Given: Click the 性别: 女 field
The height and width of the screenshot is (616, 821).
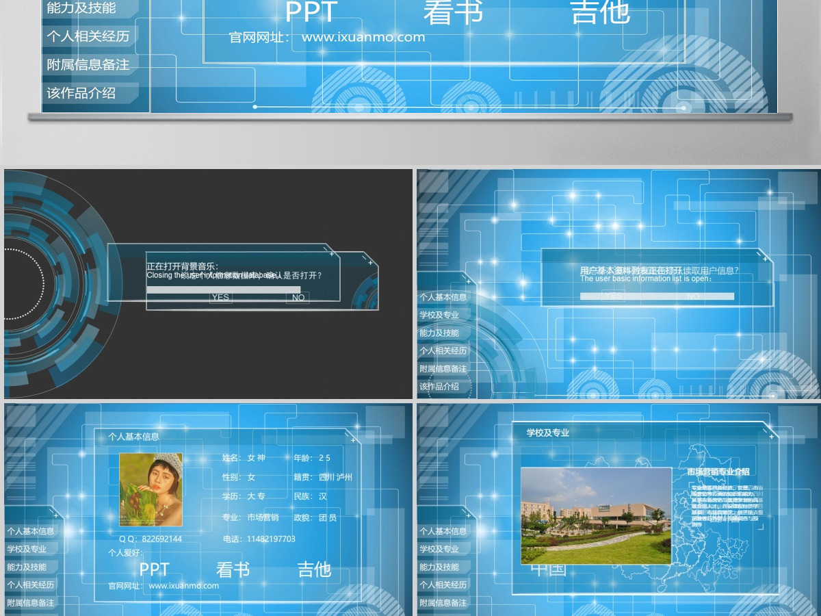Looking at the screenshot, I should click(x=239, y=477).
